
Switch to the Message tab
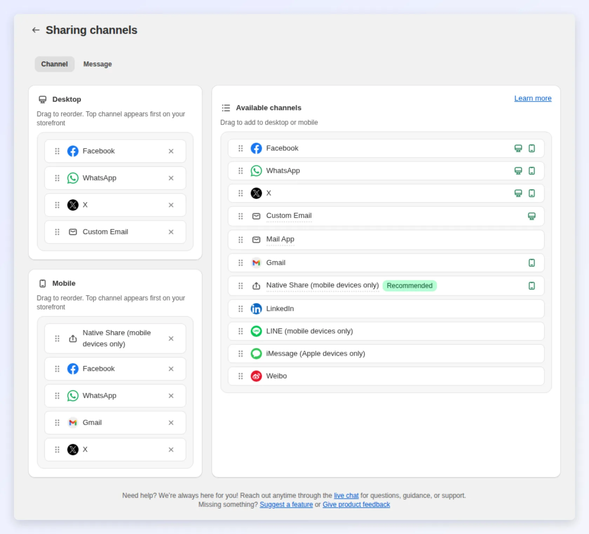(x=97, y=64)
